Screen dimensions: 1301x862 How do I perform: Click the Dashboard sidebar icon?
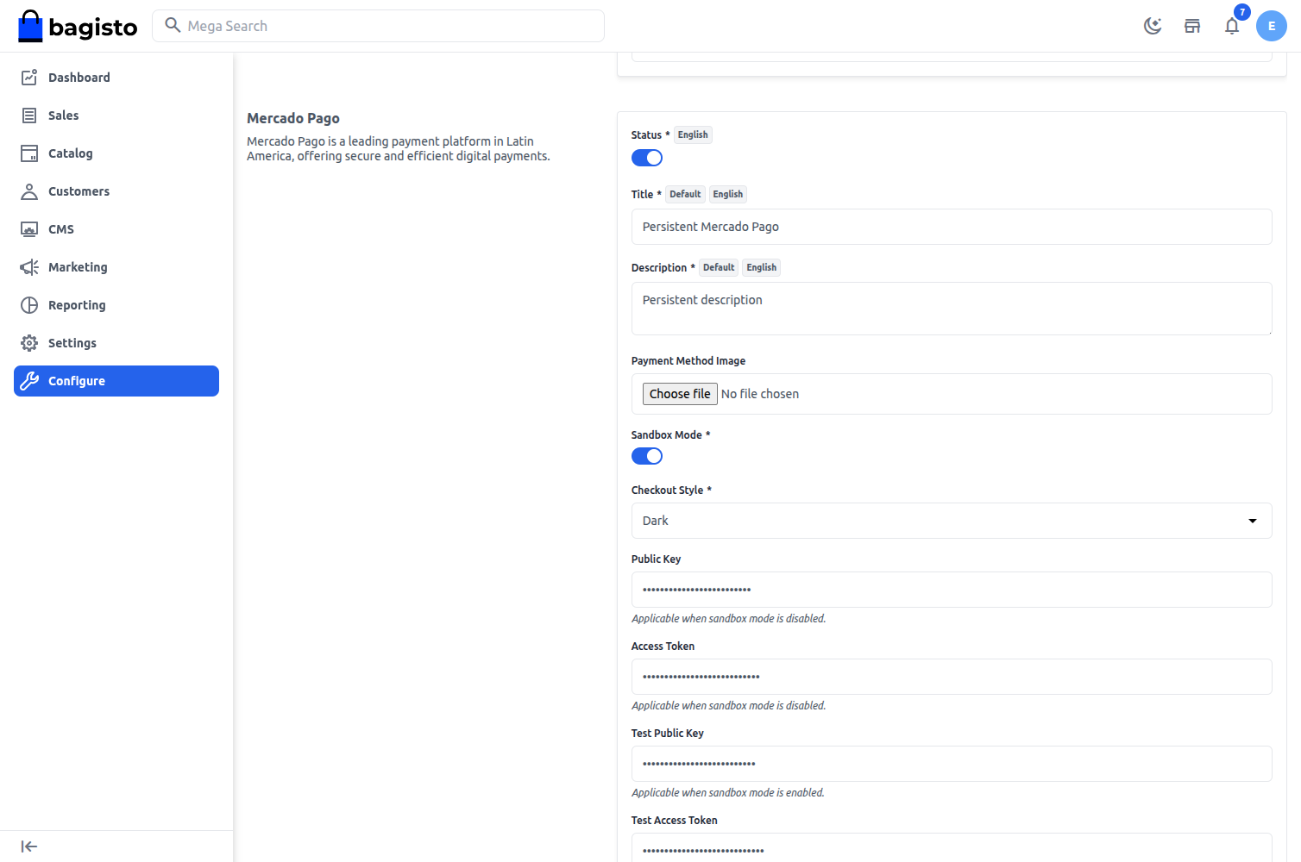point(29,78)
